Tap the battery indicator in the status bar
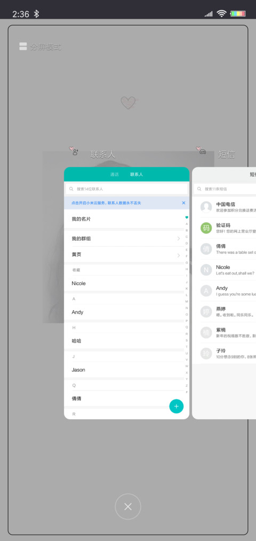Image resolution: width=256 pixels, height=541 pixels. 238,14
